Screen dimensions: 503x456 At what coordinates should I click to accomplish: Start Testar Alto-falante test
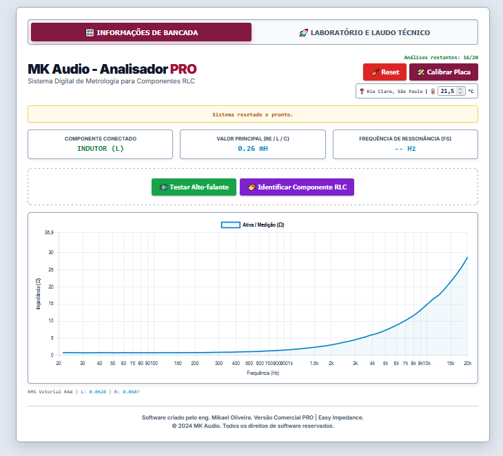click(194, 187)
